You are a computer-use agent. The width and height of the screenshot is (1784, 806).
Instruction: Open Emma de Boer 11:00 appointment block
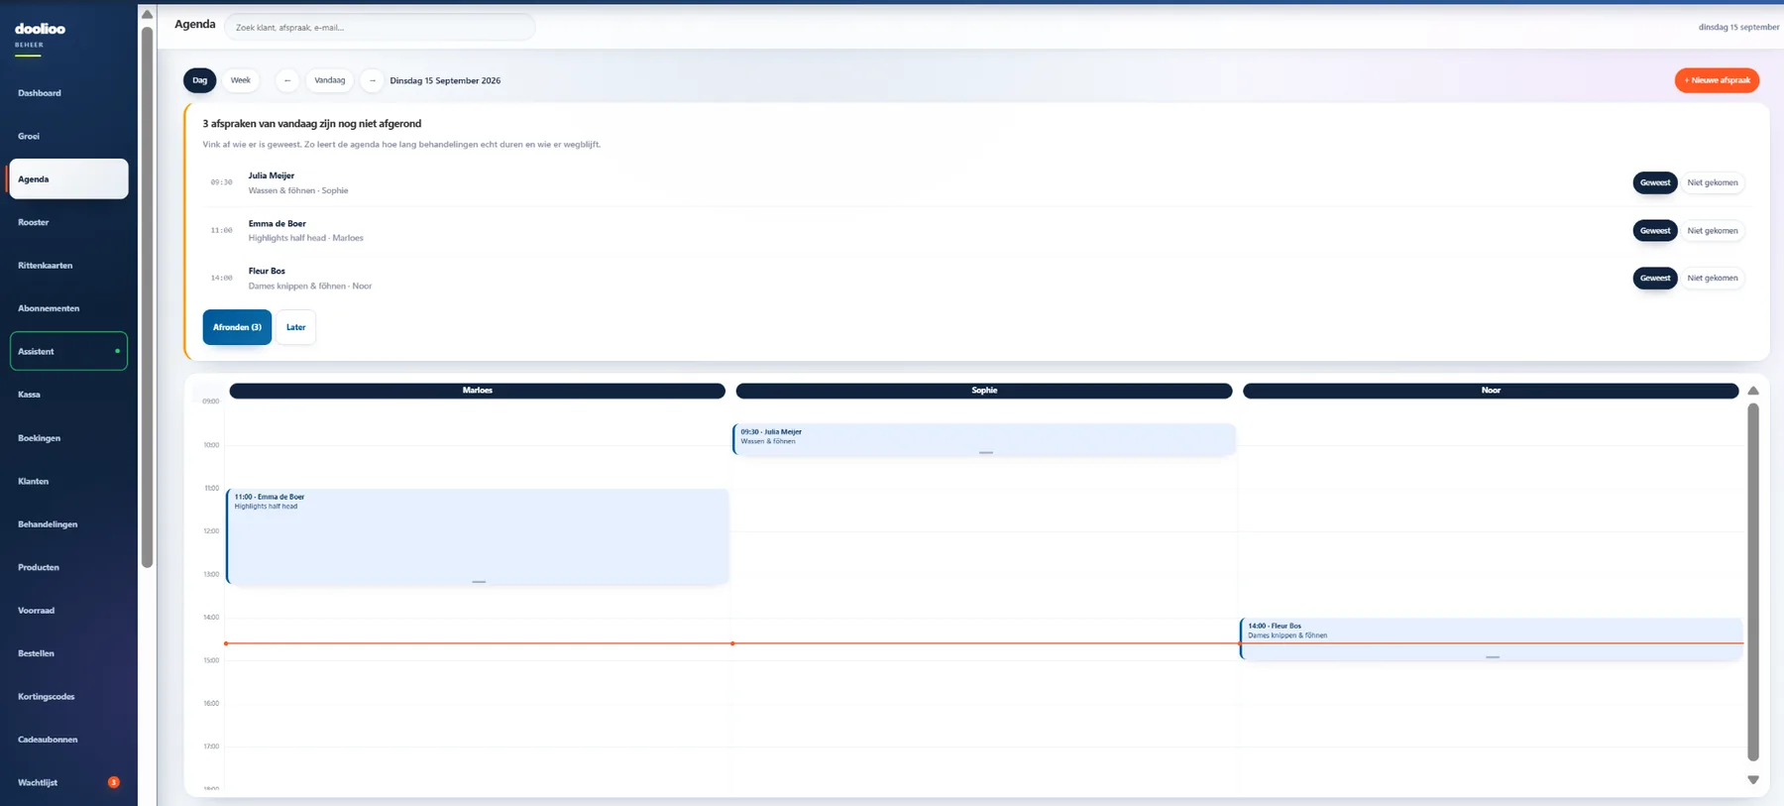[478, 536]
